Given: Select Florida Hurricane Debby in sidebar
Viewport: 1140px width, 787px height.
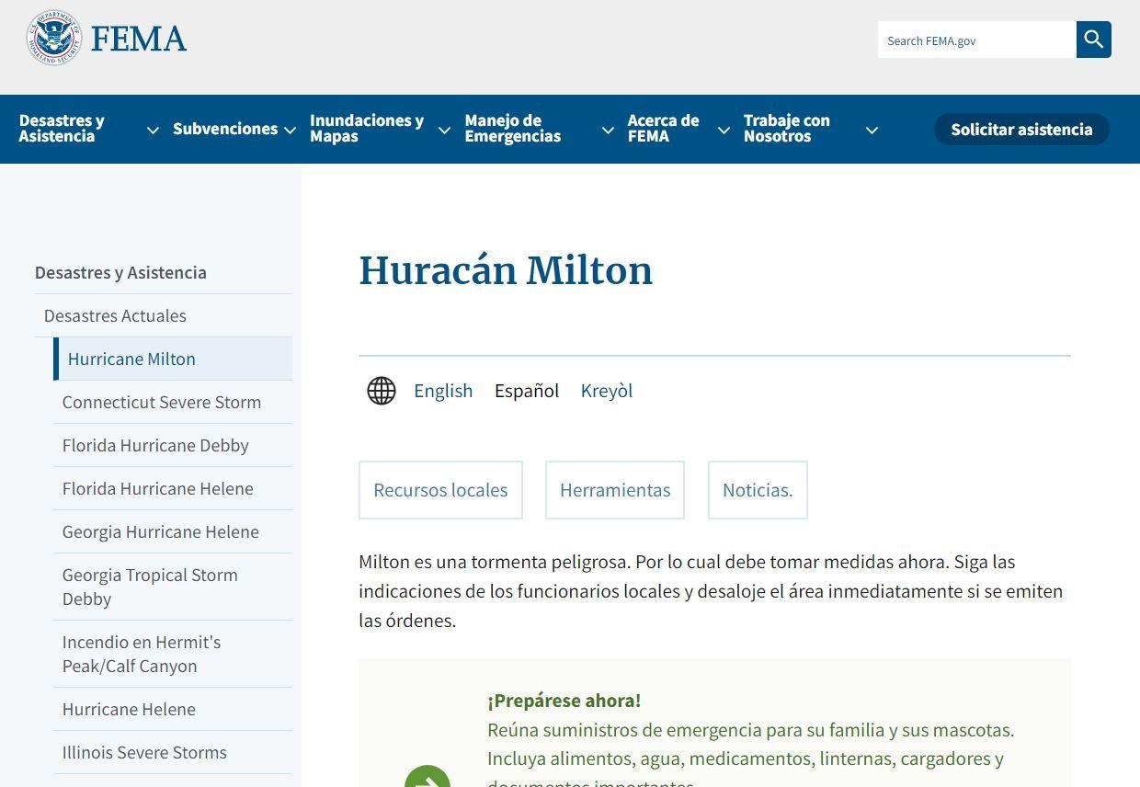Looking at the screenshot, I should coord(155,445).
